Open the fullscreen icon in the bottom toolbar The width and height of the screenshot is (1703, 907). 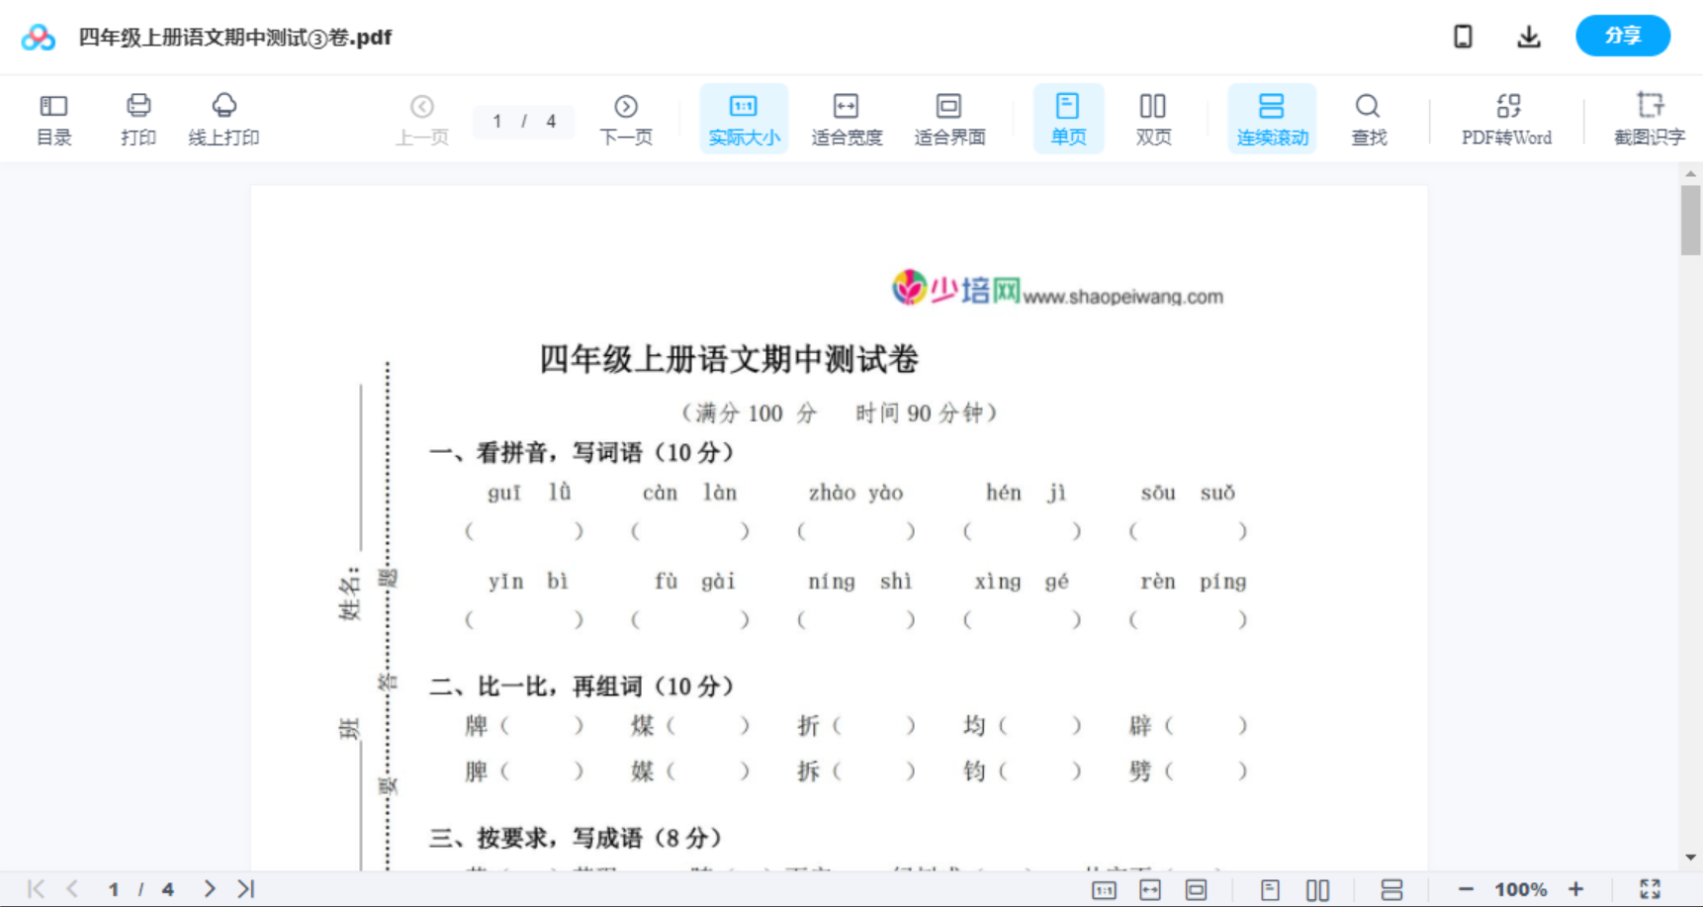pyautogui.click(x=1650, y=888)
